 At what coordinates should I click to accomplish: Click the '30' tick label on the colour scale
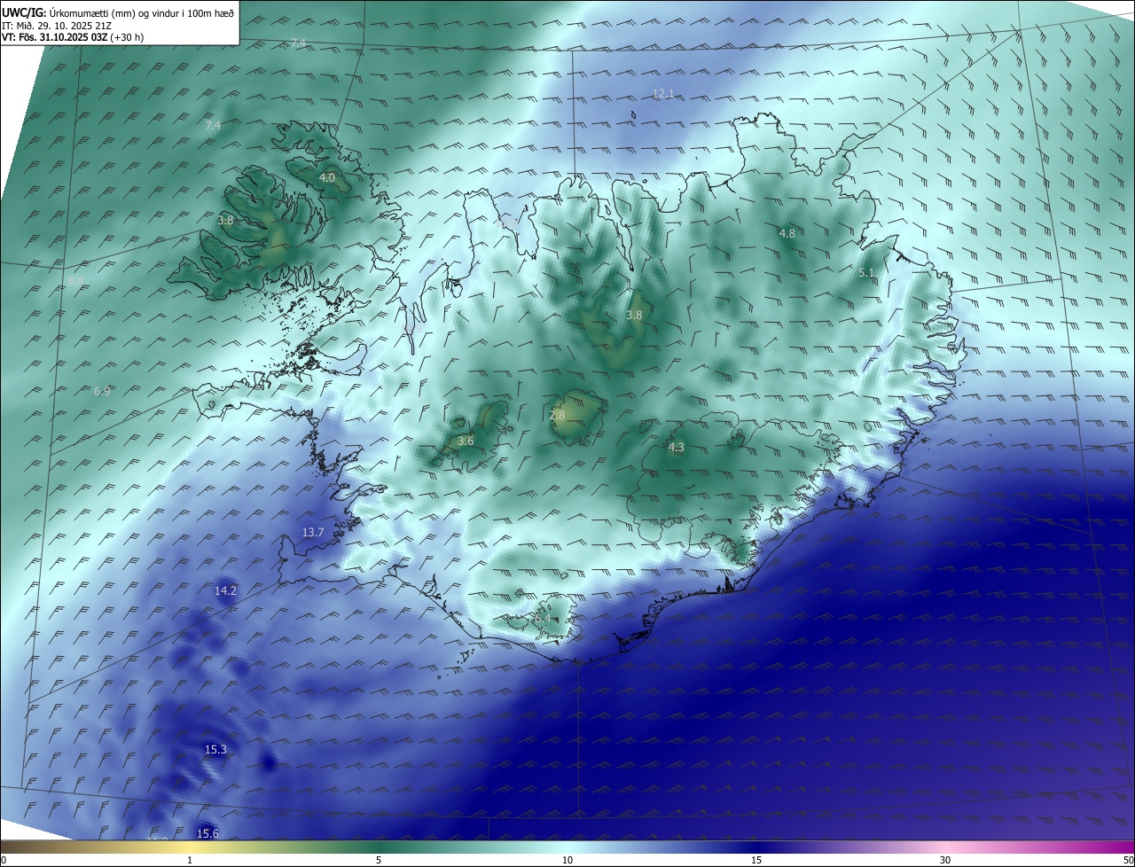945,860
